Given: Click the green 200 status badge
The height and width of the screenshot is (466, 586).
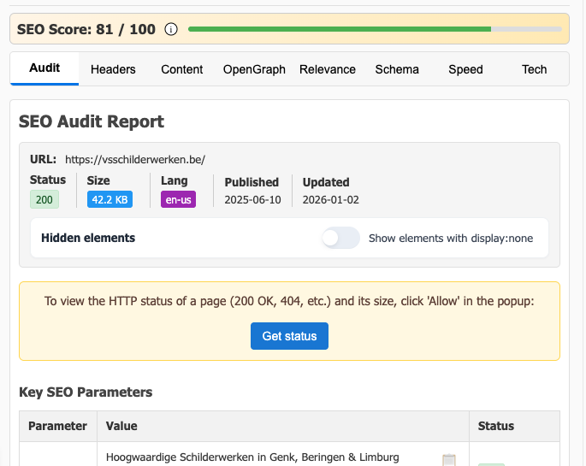Looking at the screenshot, I should (44, 199).
